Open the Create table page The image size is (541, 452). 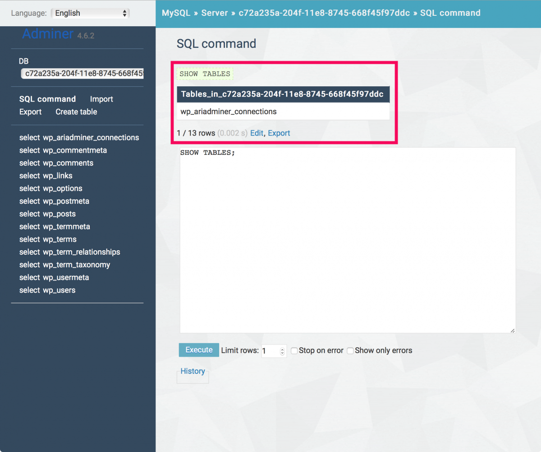pyautogui.click(x=76, y=112)
